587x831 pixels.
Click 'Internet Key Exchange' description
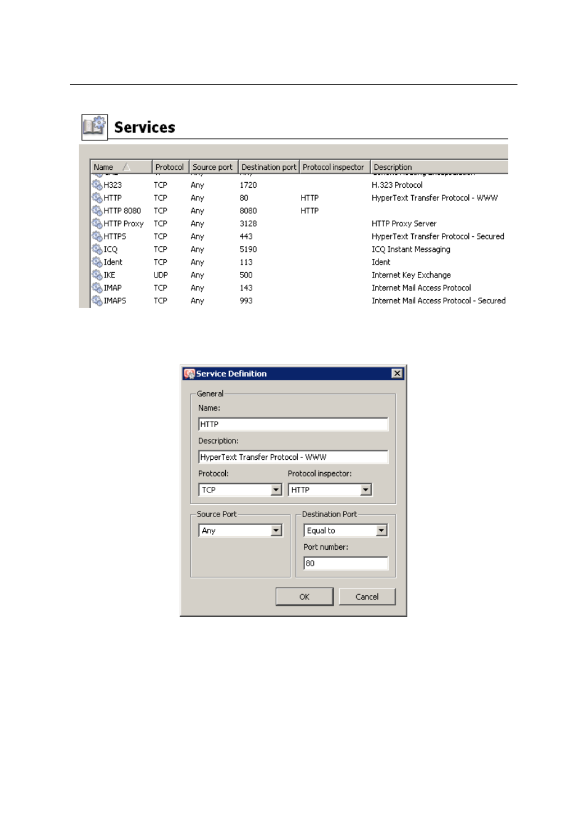pos(411,275)
